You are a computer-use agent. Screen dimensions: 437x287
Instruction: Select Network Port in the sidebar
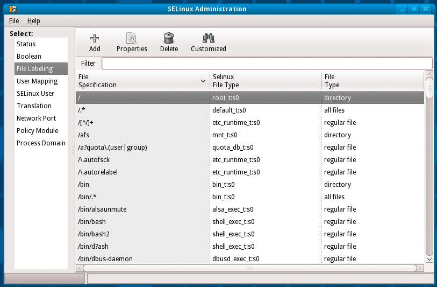click(41, 118)
